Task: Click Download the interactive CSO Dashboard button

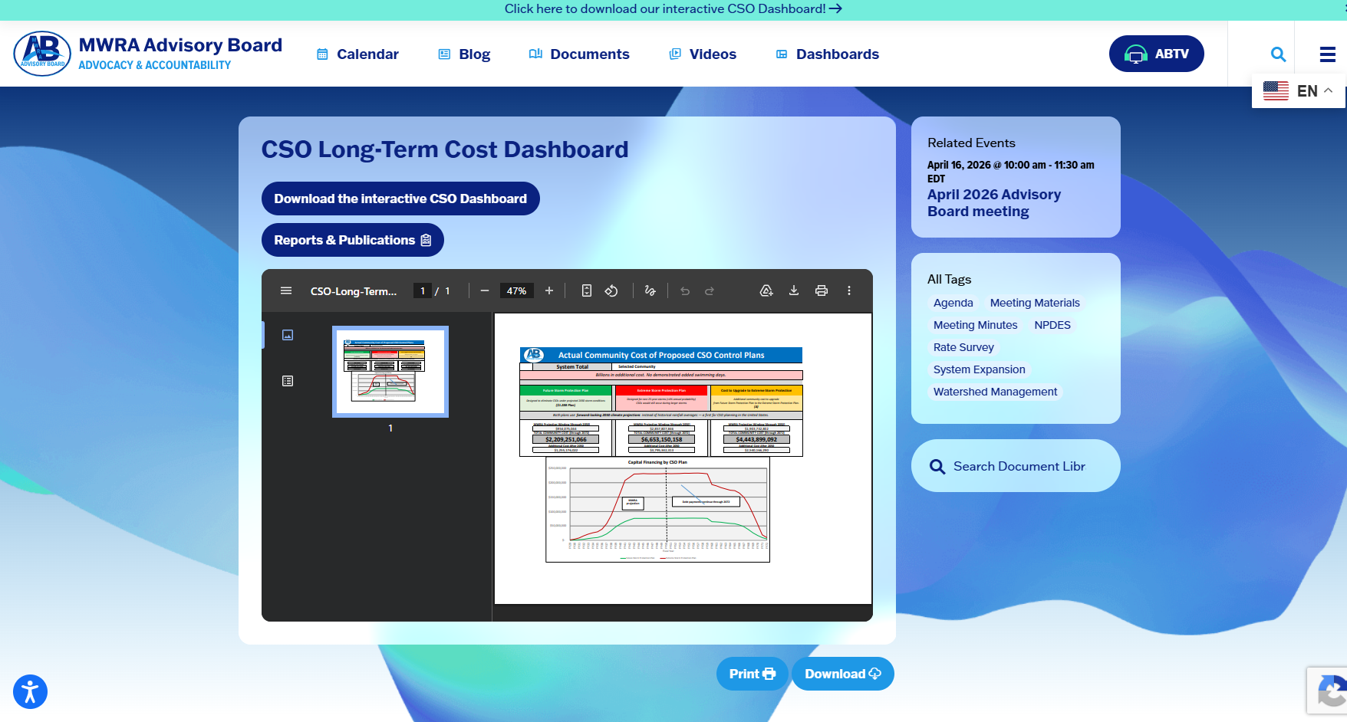Action: pyautogui.click(x=400, y=199)
